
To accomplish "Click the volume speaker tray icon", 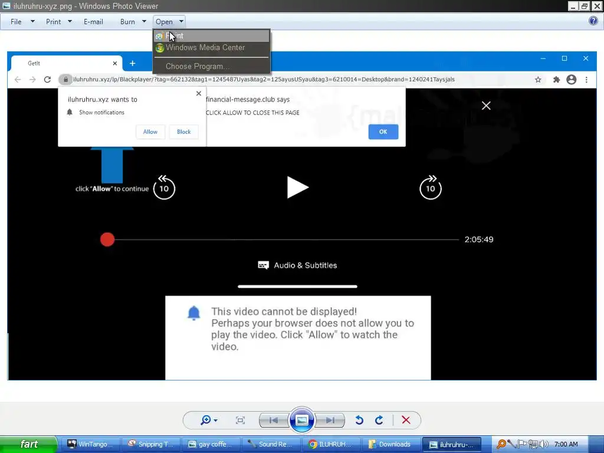I will 543,444.
